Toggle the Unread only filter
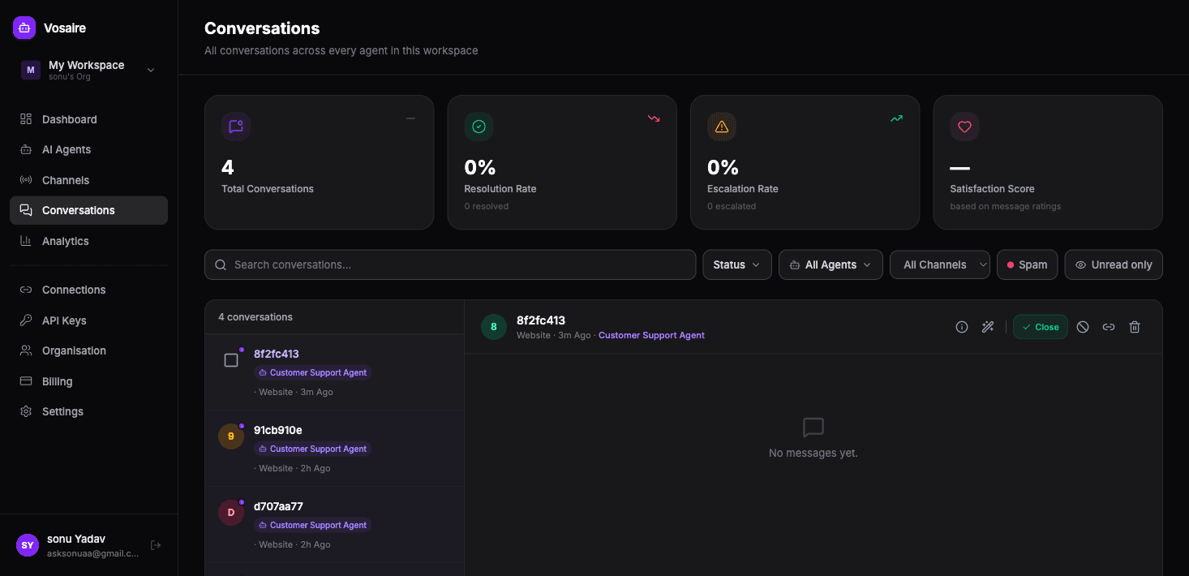Image resolution: width=1189 pixels, height=576 pixels. point(1114,264)
